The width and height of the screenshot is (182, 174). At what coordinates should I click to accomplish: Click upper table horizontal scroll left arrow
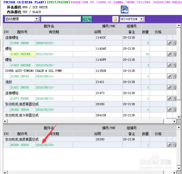point(5,121)
